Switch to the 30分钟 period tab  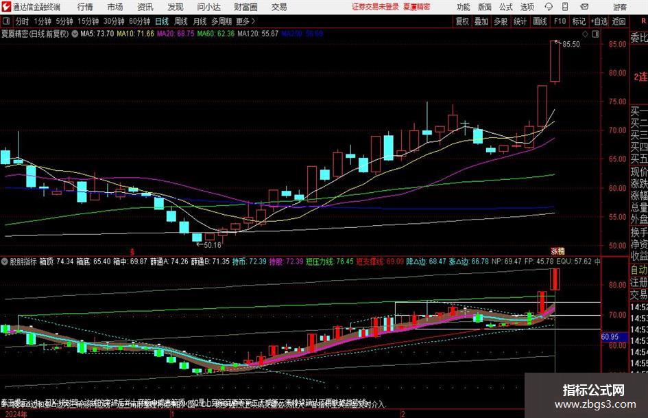coord(114,21)
